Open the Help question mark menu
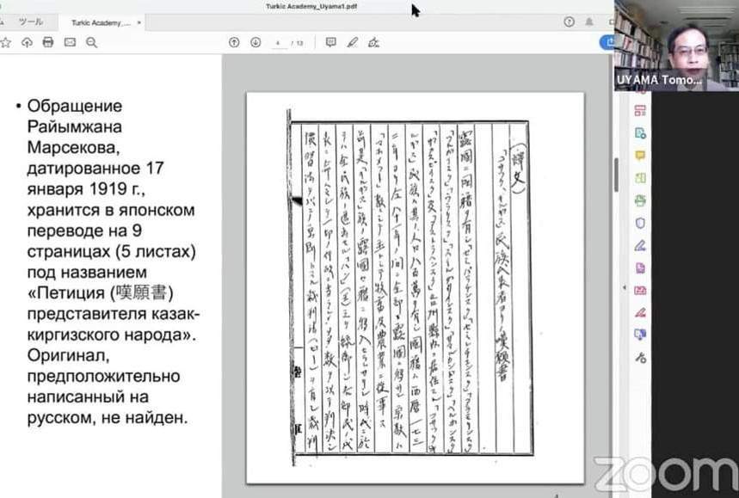The height and width of the screenshot is (498, 739). (x=569, y=20)
